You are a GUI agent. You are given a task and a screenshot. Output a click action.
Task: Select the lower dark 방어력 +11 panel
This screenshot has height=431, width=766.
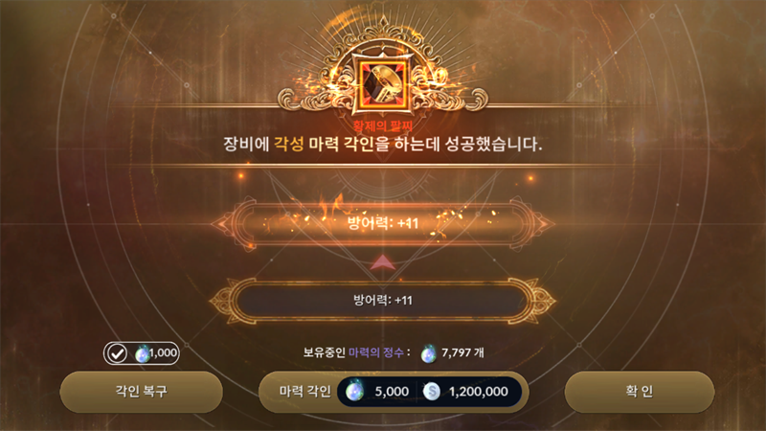pyautogui.click(x=383, y=300)
